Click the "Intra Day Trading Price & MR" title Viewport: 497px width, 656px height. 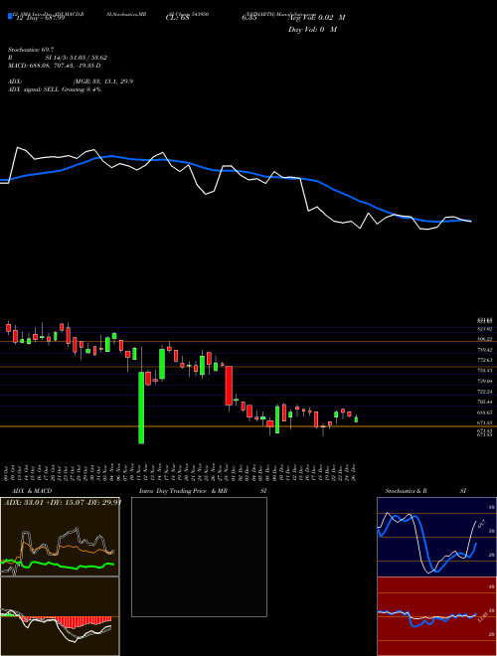(x=183, y=491)
